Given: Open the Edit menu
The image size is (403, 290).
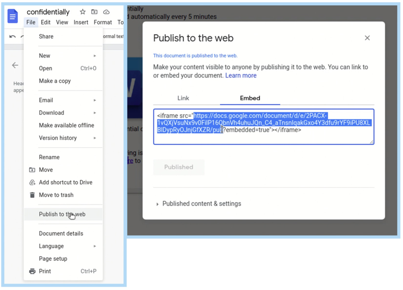Looking at the screenshot, I should (x=45, y=22).
